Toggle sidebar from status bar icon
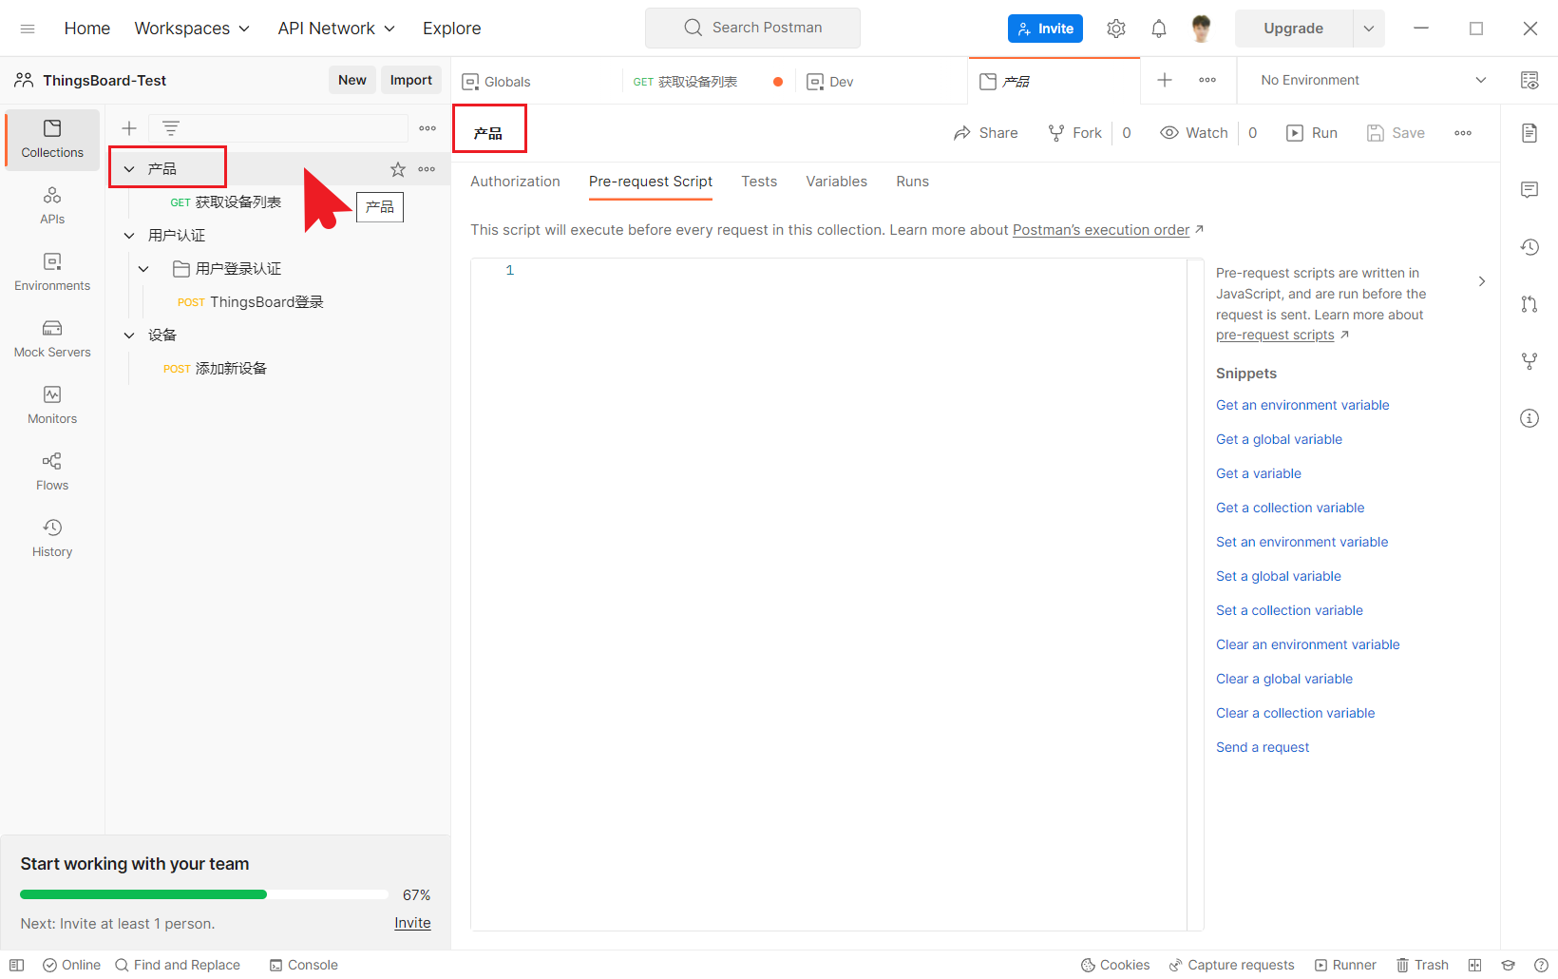 tap(16, 965)
